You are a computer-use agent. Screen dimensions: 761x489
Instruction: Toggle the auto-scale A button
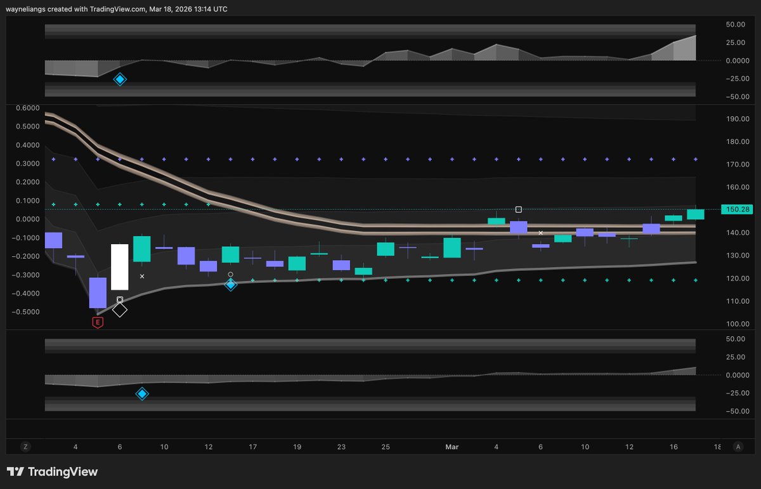(738, 447)
